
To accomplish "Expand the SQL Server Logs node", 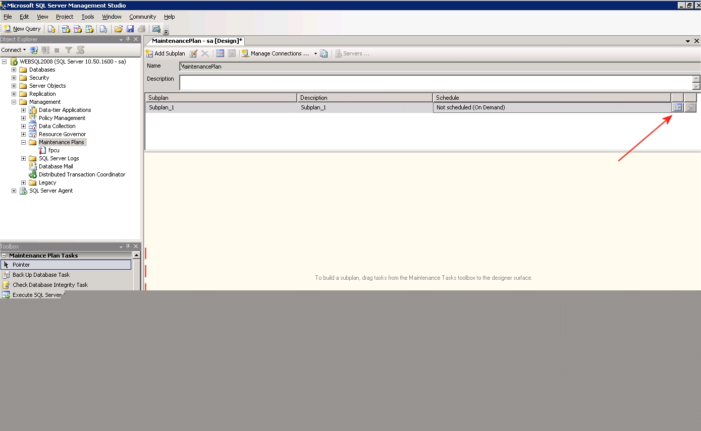I will point(23,158).
